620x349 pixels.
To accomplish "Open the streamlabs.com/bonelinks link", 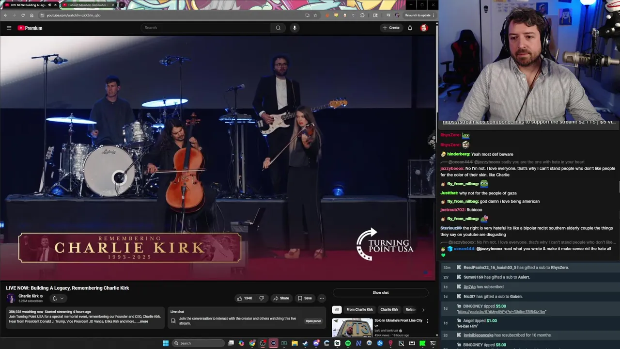I will click(483, 122).
